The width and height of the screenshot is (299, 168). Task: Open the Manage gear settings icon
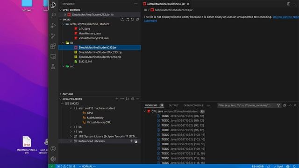[53, 159]
